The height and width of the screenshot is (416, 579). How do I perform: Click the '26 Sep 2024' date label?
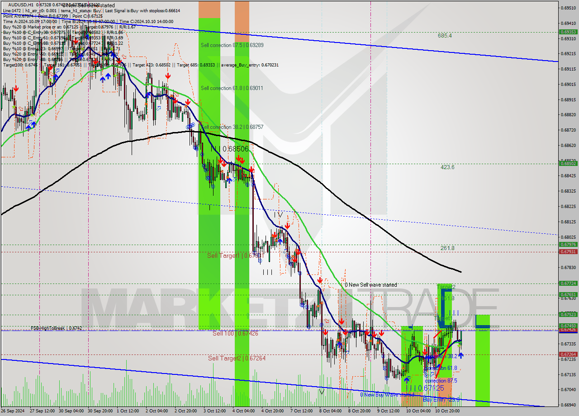point(13,411)
